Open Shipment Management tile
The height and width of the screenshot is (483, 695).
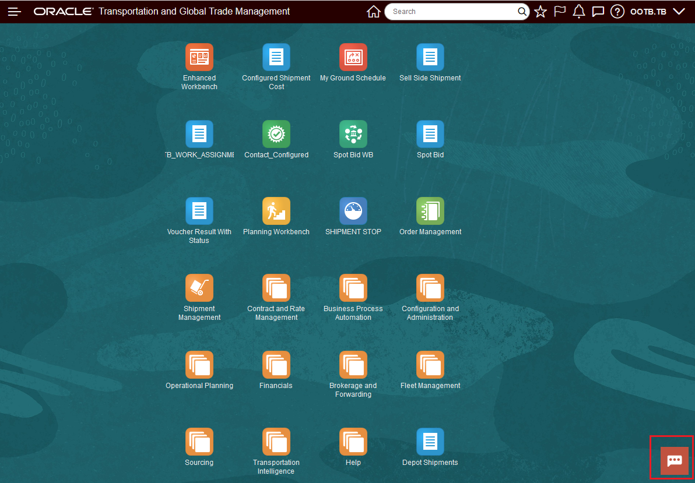click(199, 288)
